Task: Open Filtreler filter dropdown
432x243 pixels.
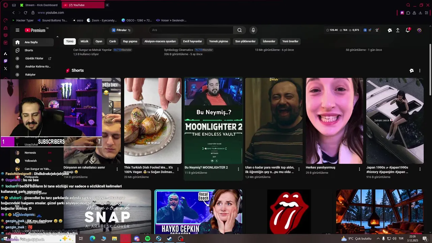Action: pos(121,30)
